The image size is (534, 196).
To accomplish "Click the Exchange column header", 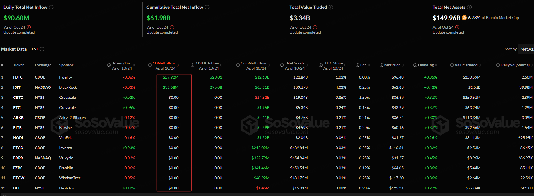I will point(43,65).
